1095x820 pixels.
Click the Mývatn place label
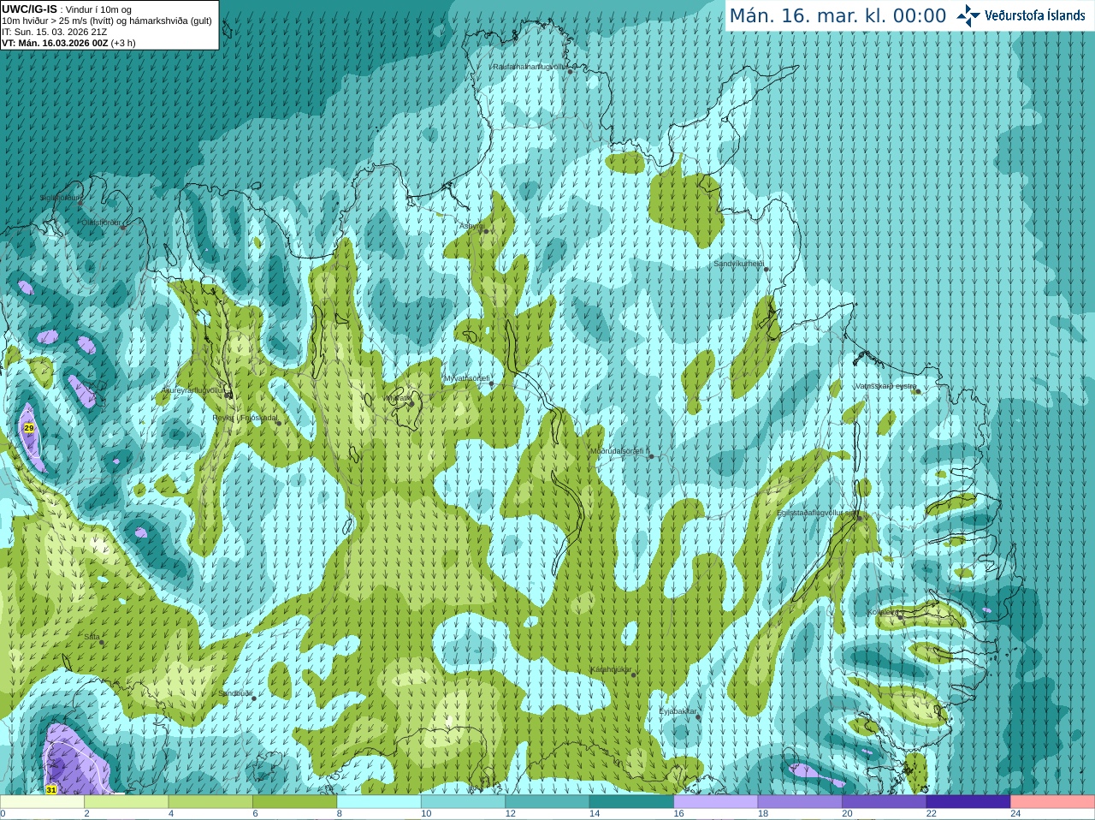tap(397, 398)
